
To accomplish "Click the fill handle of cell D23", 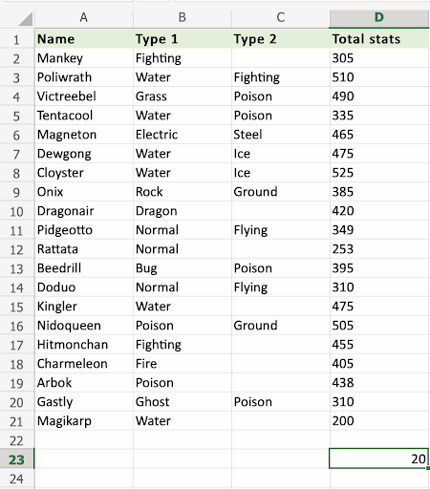I will (x=428, y=468).
